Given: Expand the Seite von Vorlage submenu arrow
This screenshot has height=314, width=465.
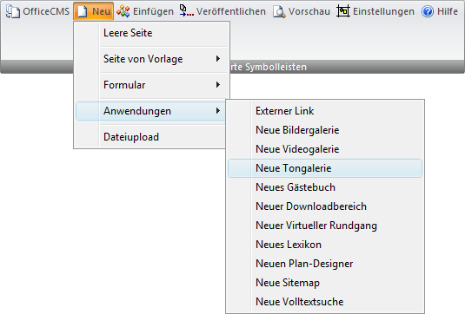Looking at the screenshot, I should 218,59.
